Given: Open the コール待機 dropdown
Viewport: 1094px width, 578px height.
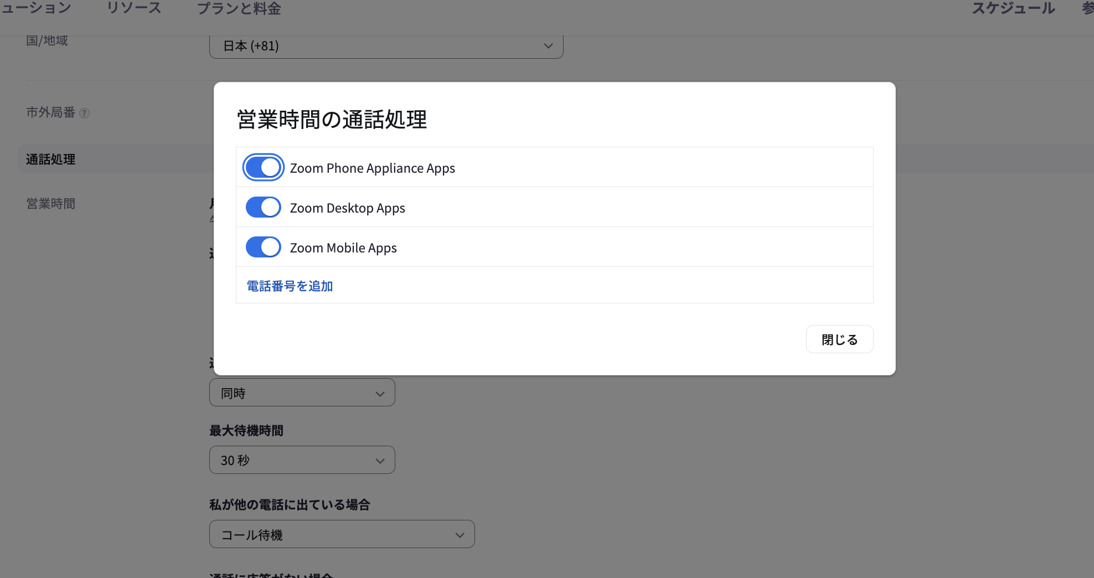Looking at the screenshot, I should (x=342, y=534).
